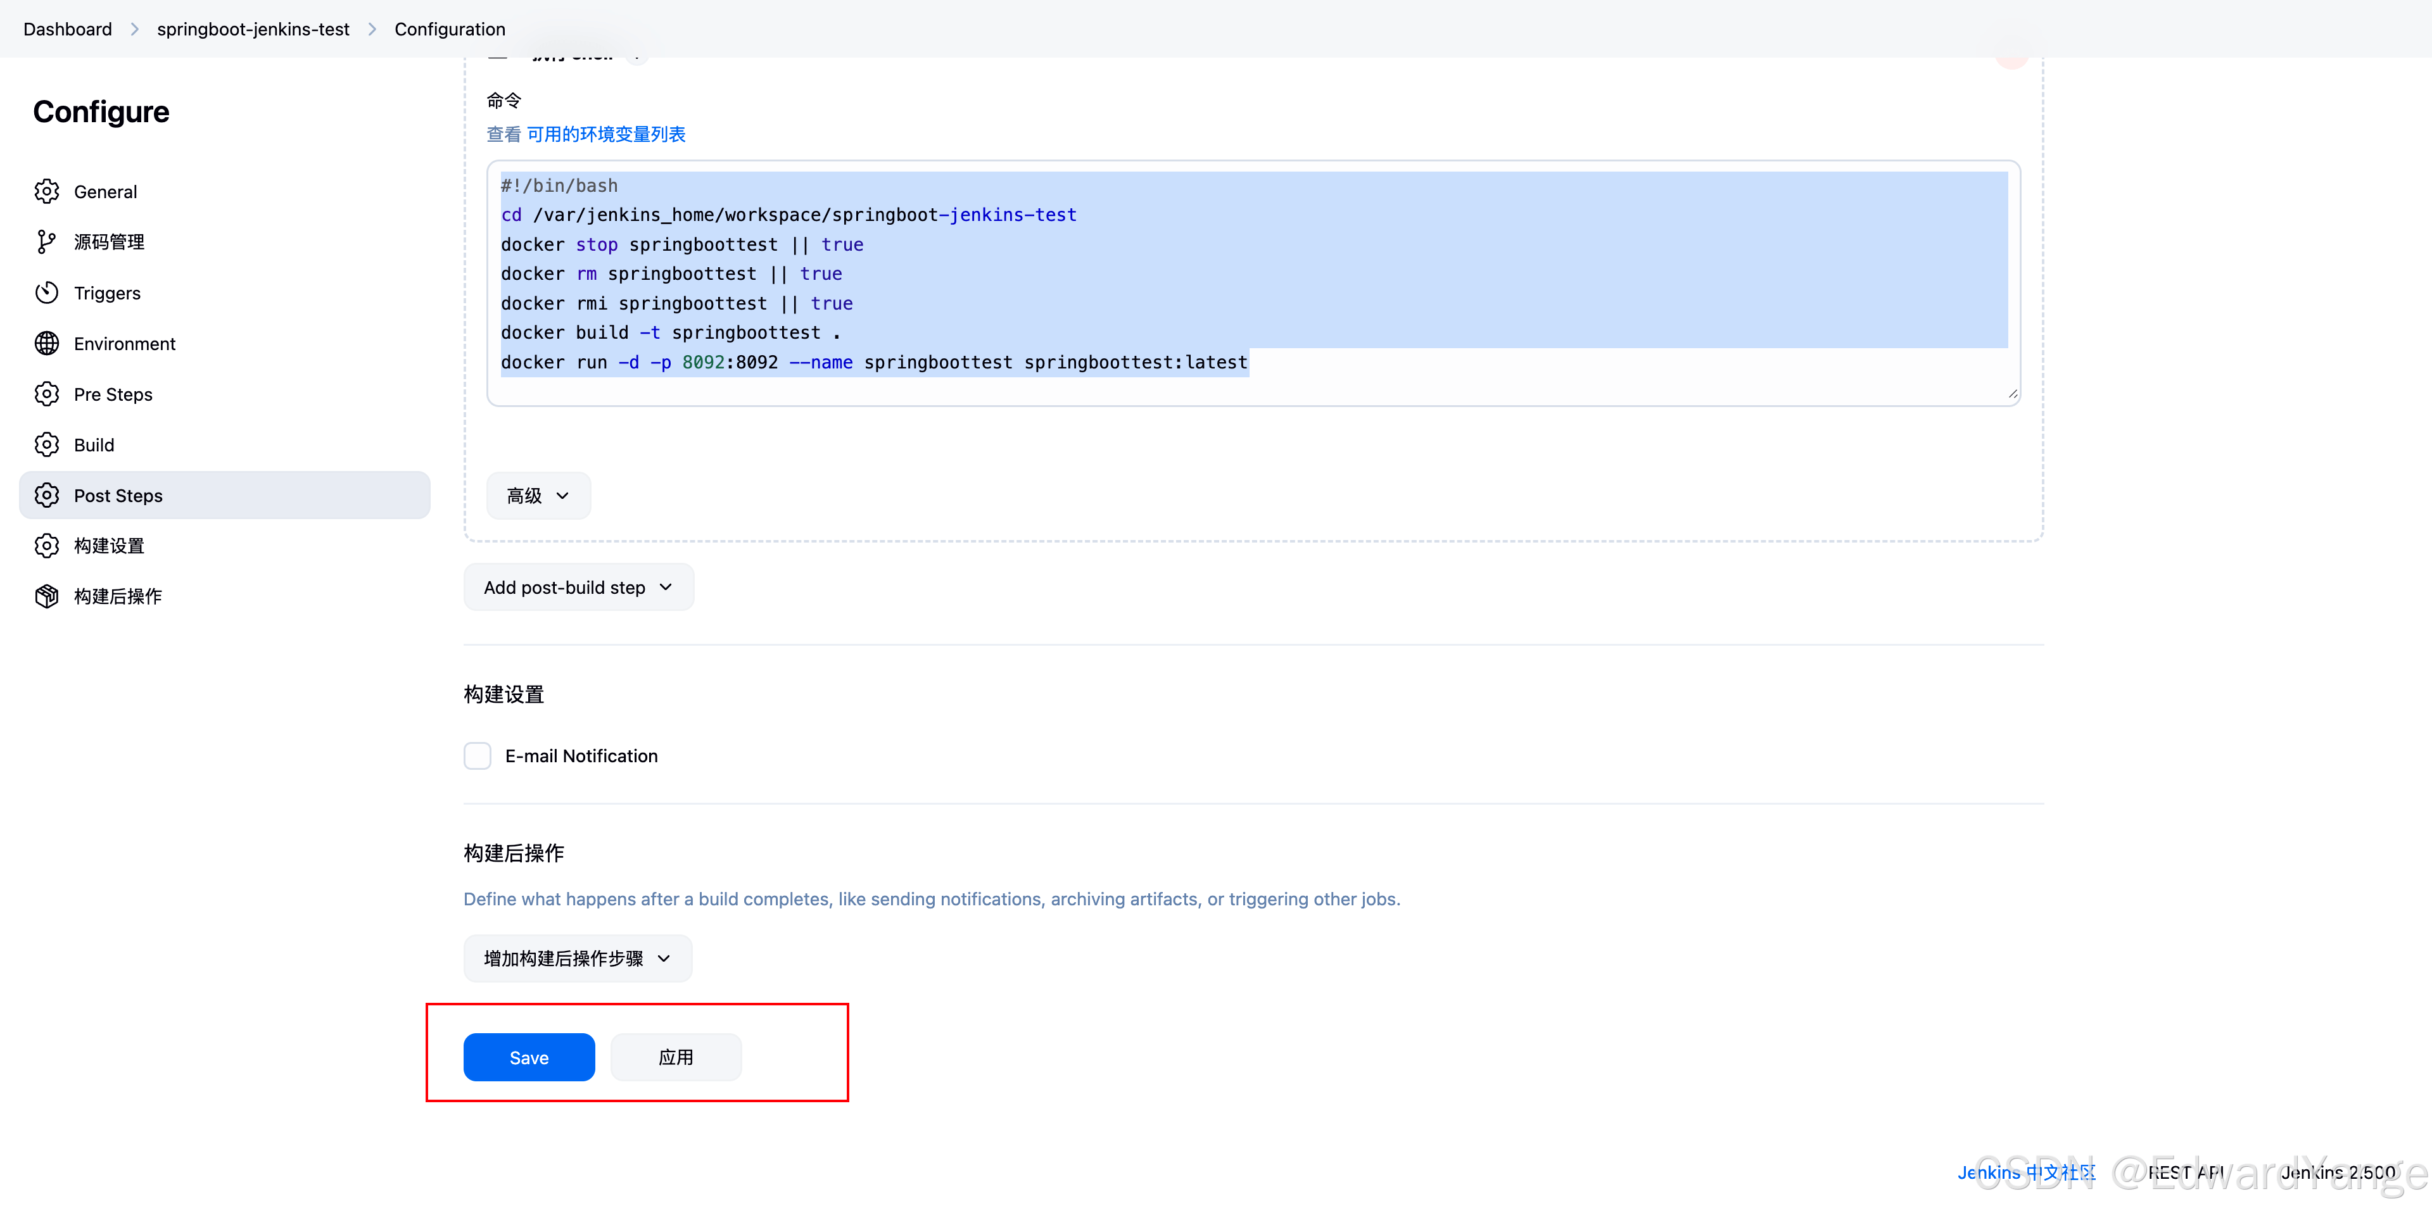Click the Build gear icon

pyautogui.click(x=46, y=444)
